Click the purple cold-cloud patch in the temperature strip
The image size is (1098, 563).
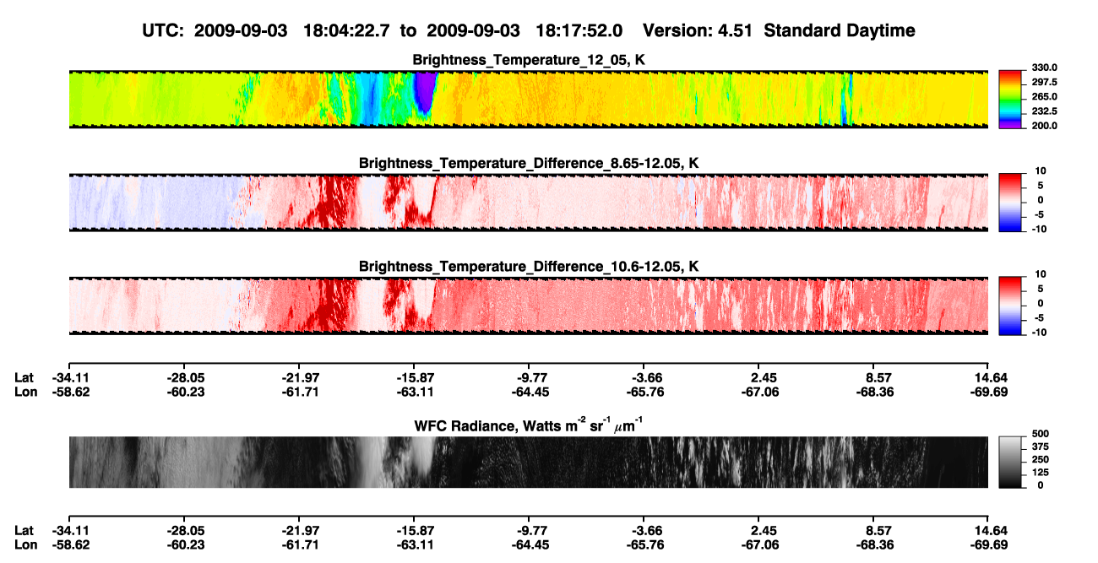[x=425, y=91]
